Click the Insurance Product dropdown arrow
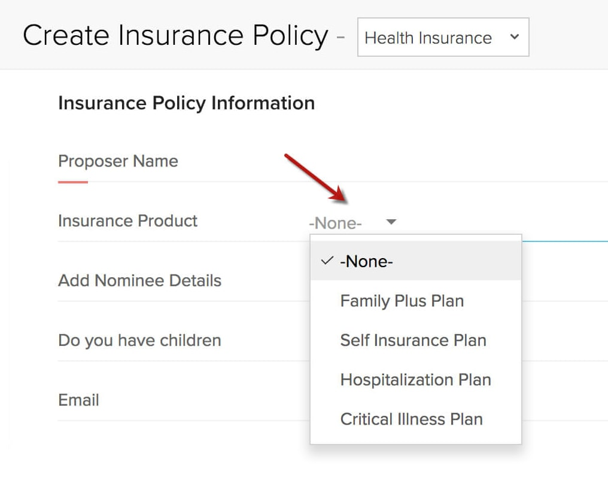The image size is (608, 481). click(x=391, y=222)
